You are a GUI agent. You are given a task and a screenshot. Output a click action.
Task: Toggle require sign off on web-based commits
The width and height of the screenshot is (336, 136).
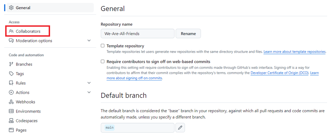103,61
